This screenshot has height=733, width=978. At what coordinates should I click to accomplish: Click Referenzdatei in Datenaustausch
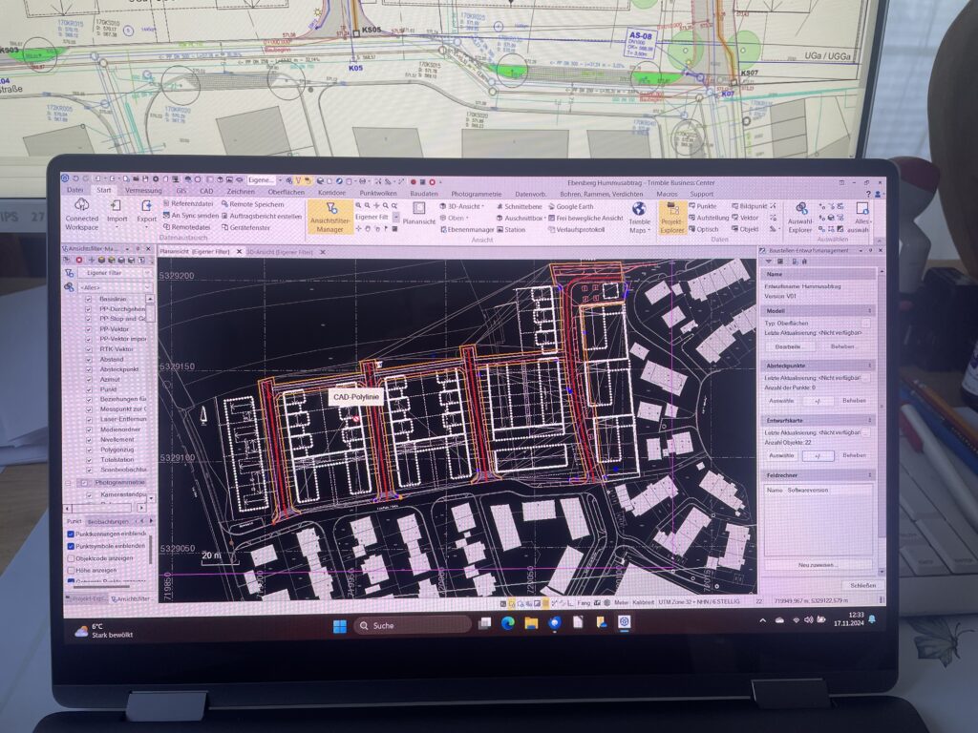[x=188, y=204]
